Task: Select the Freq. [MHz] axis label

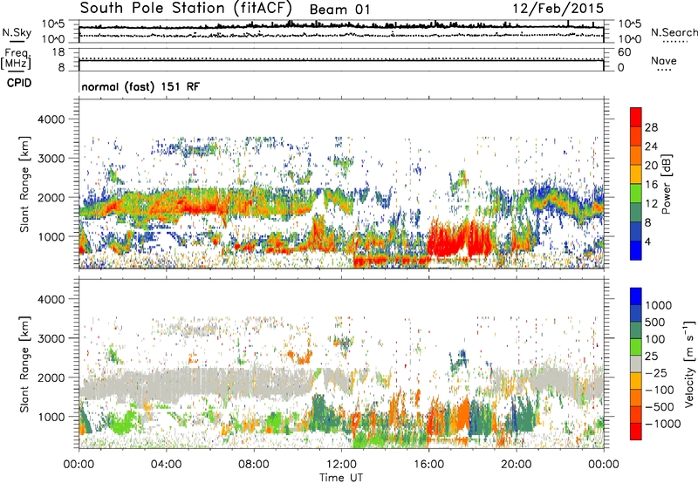Action: 16,58
